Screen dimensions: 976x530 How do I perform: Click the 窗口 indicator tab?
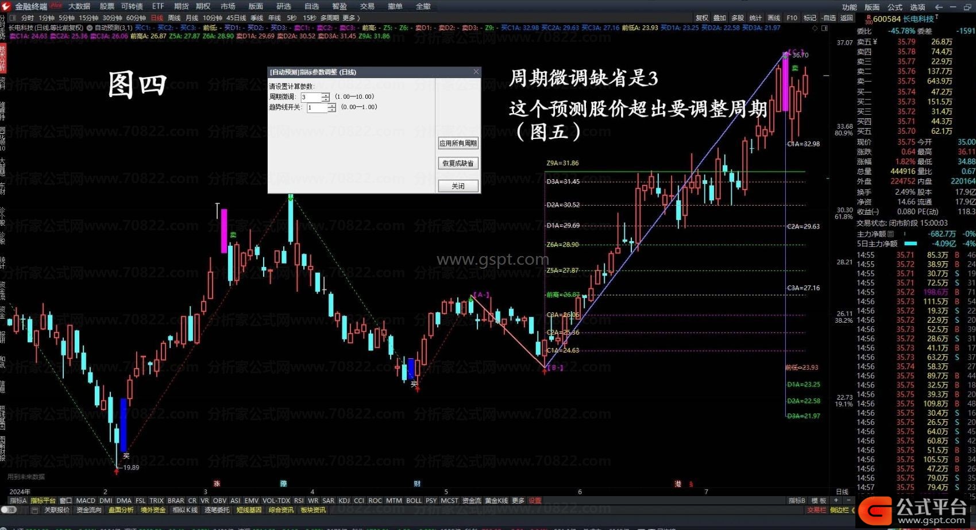tap(65, 501)
